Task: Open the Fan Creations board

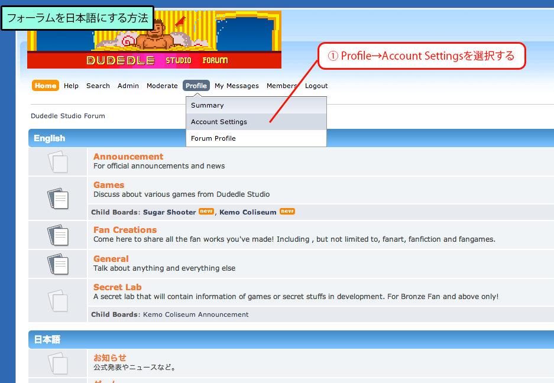Action: click(x=125, y=230)
